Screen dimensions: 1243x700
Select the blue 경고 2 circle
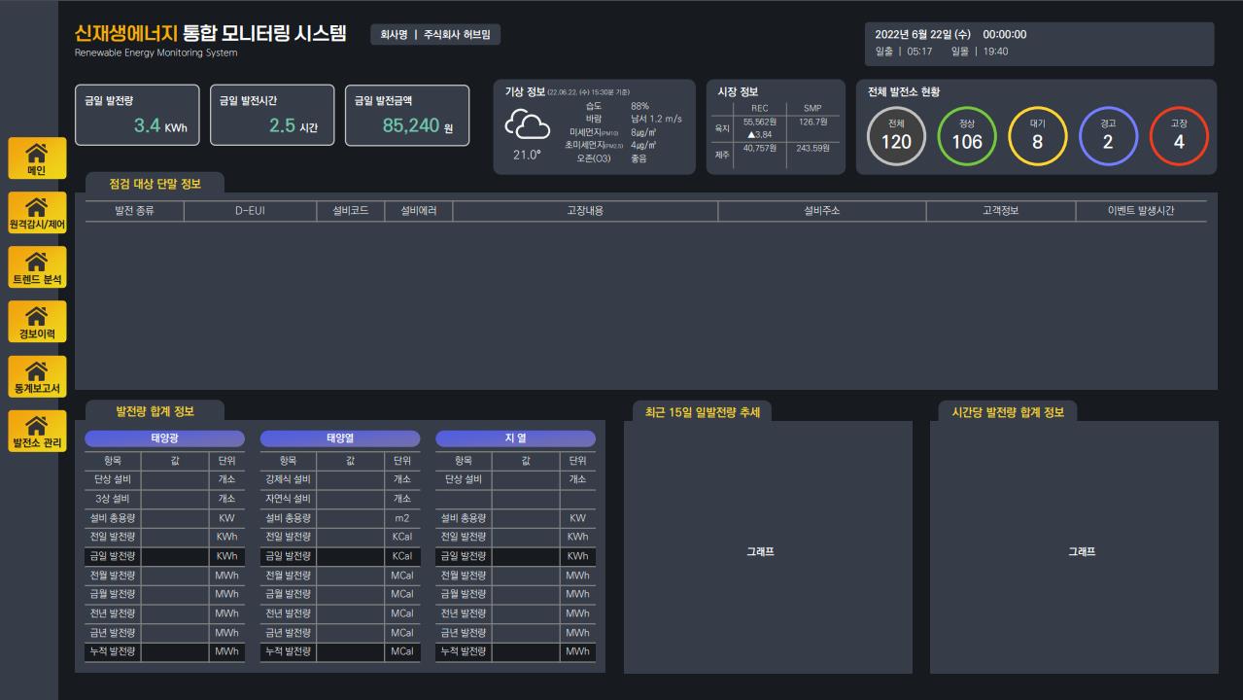pos(1108,136)
